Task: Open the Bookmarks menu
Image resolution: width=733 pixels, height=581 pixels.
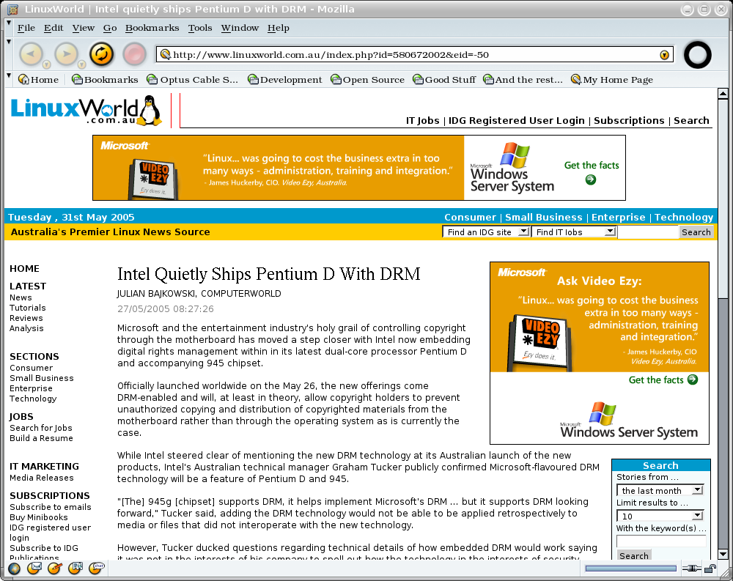Action: point(152,27)
